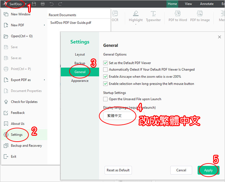Viewport: 225px width, 182px height.
Task: Select Appearance in Settings sidebar
Action: (x=80, y=81)
